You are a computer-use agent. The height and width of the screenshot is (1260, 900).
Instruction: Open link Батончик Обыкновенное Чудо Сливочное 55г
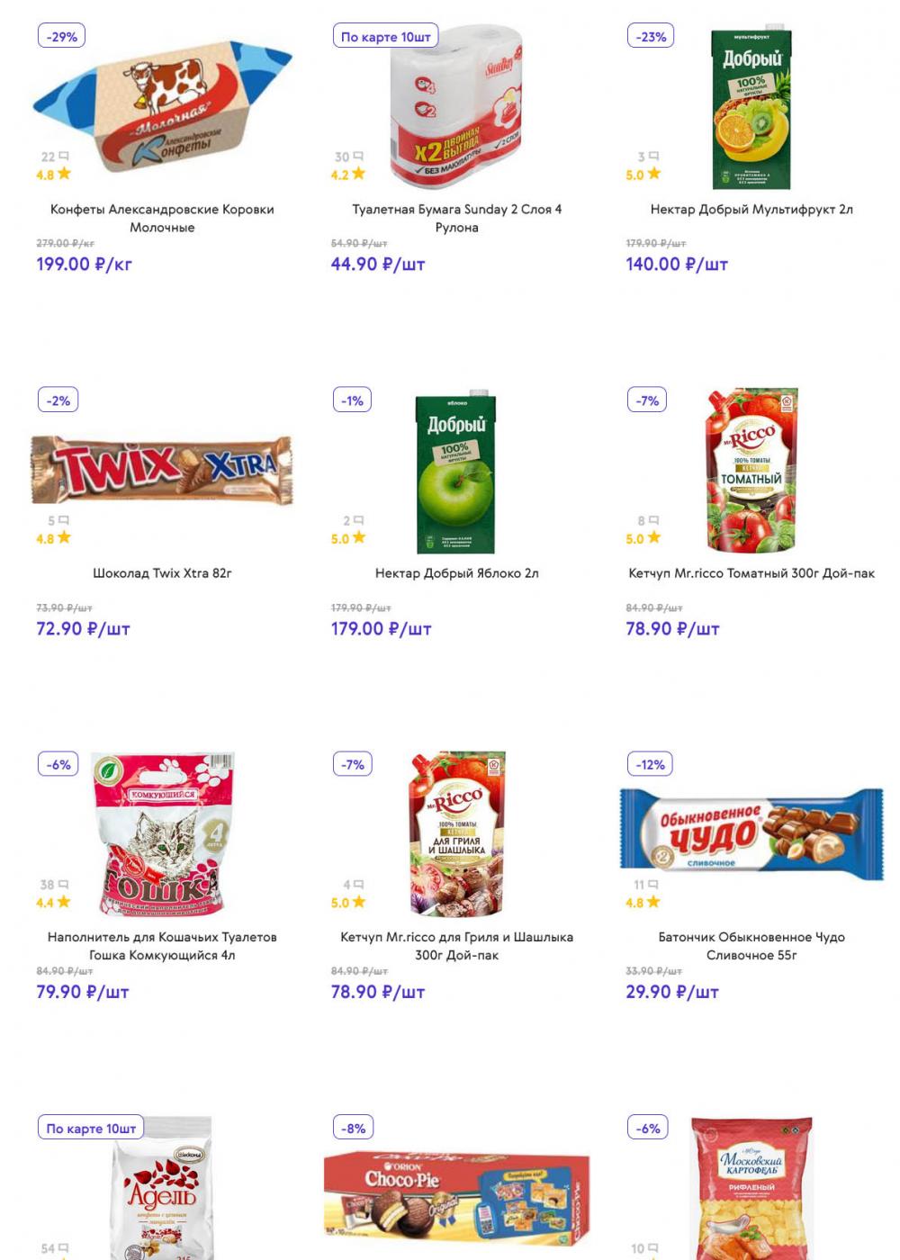(751, 946)
